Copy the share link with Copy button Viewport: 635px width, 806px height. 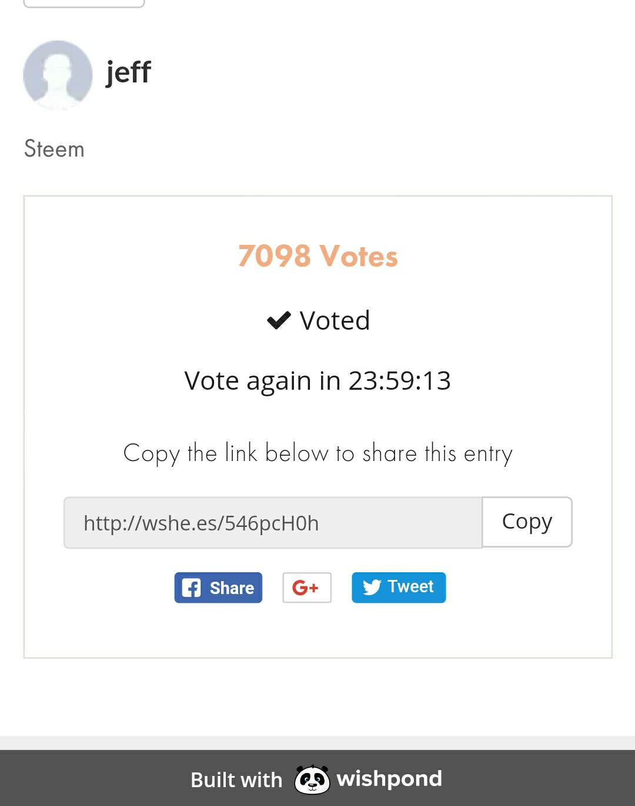tap(527, 522)
